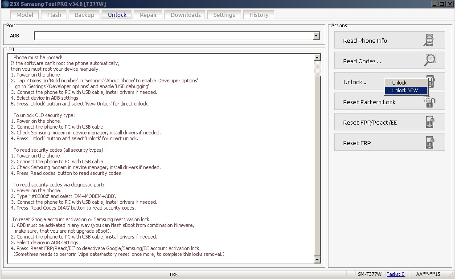Viewport: 455px width, 279px height.
Task: Click inside the ADB port combo field
Action: click(174, 36)
